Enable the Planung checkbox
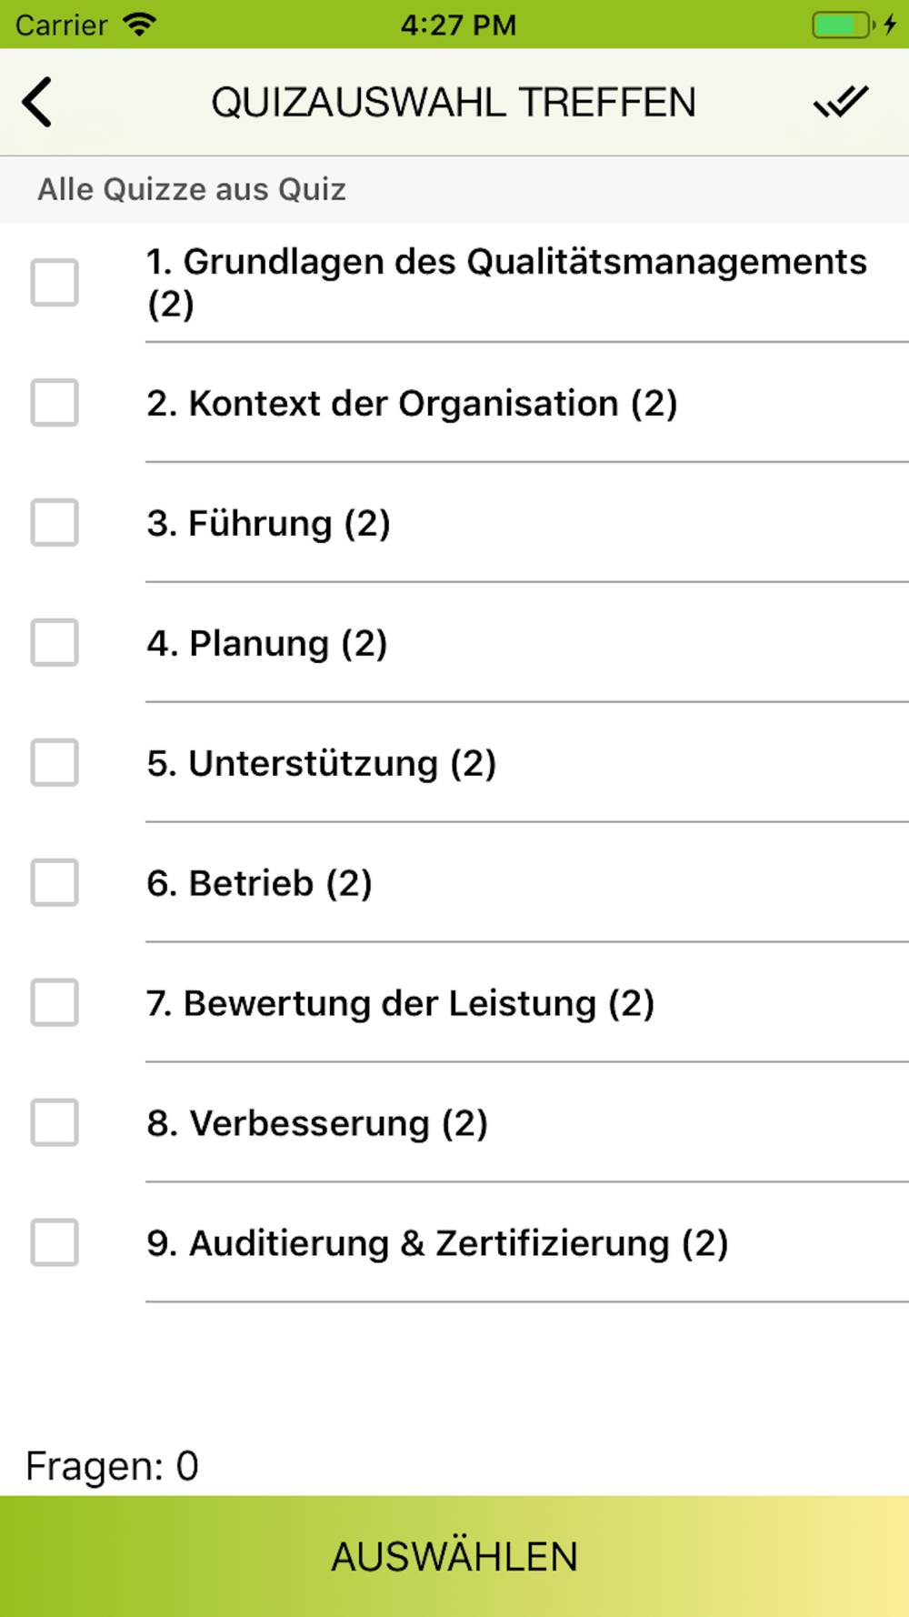This screenshot has width=909, height=1617. tap(55, 643)
